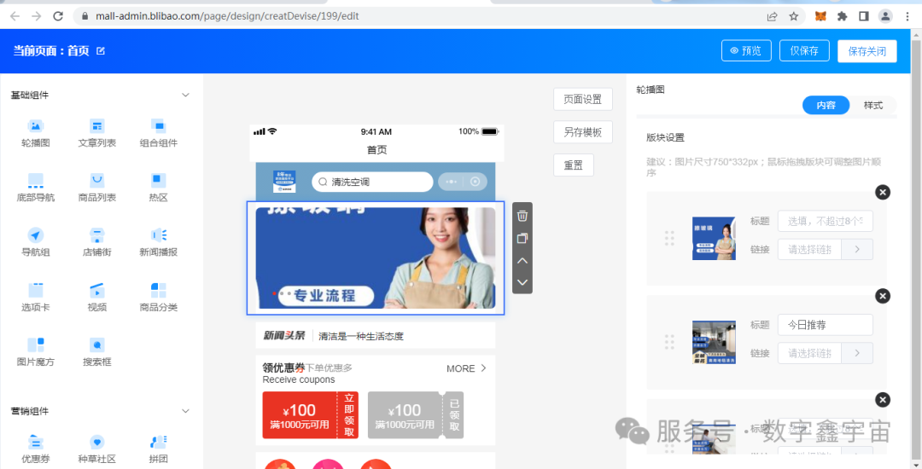Select the 今日推荐 carousel image thumbnail
The image size is (922, 469).
tap(714, 342)
